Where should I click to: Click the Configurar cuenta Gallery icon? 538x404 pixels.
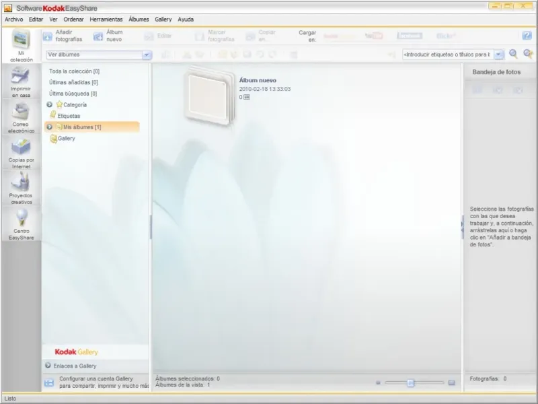49,382
